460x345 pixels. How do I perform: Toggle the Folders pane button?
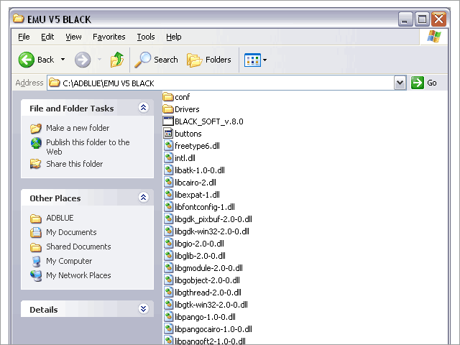[x=209, y=60]
